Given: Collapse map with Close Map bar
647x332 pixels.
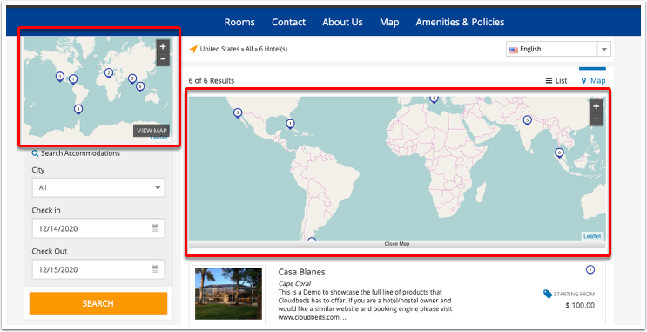Looking at the screenshot, I should click(x=397, y=244).
